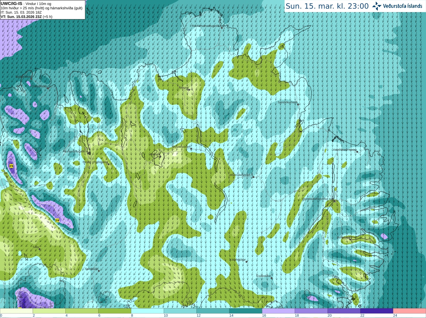
Task: Click the "Reykir í Fnjóskadal" station label
Action: (x=95, y=162)
